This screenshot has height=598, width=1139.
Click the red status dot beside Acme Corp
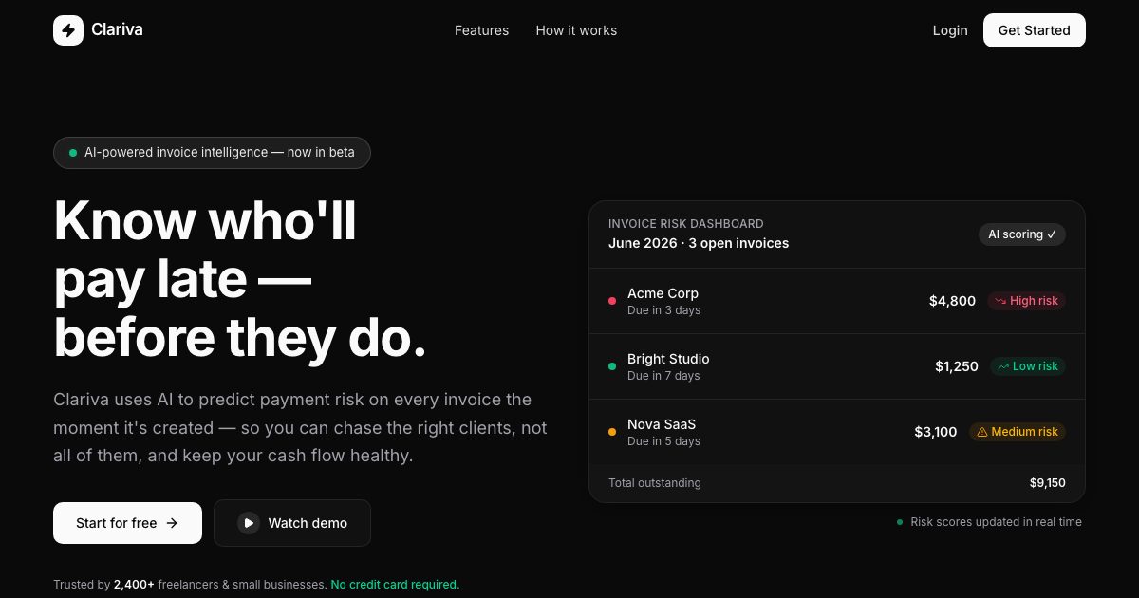[x=612, y=301]
